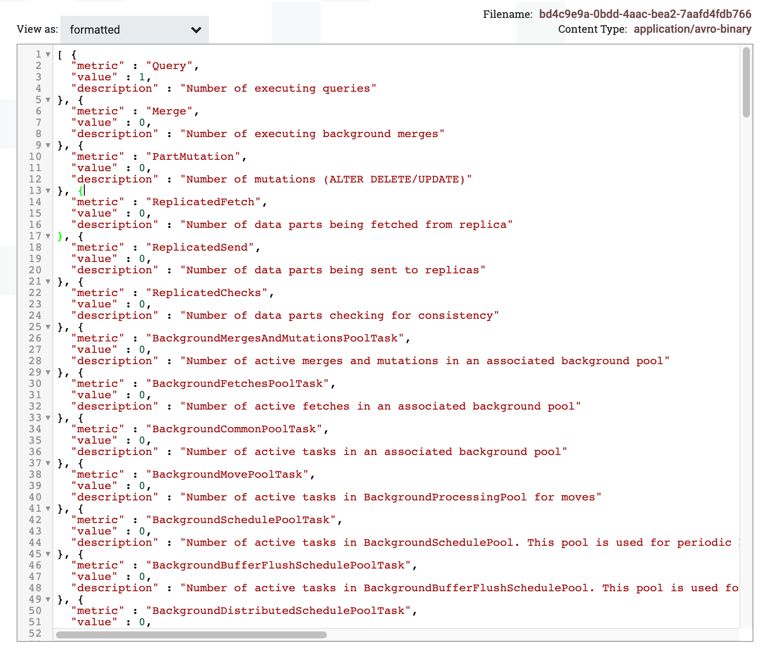Collapse the BackgroundDistributedSchedulePoolTask object
The width and height of the screenshot is (770, 655).
[47, 599]
